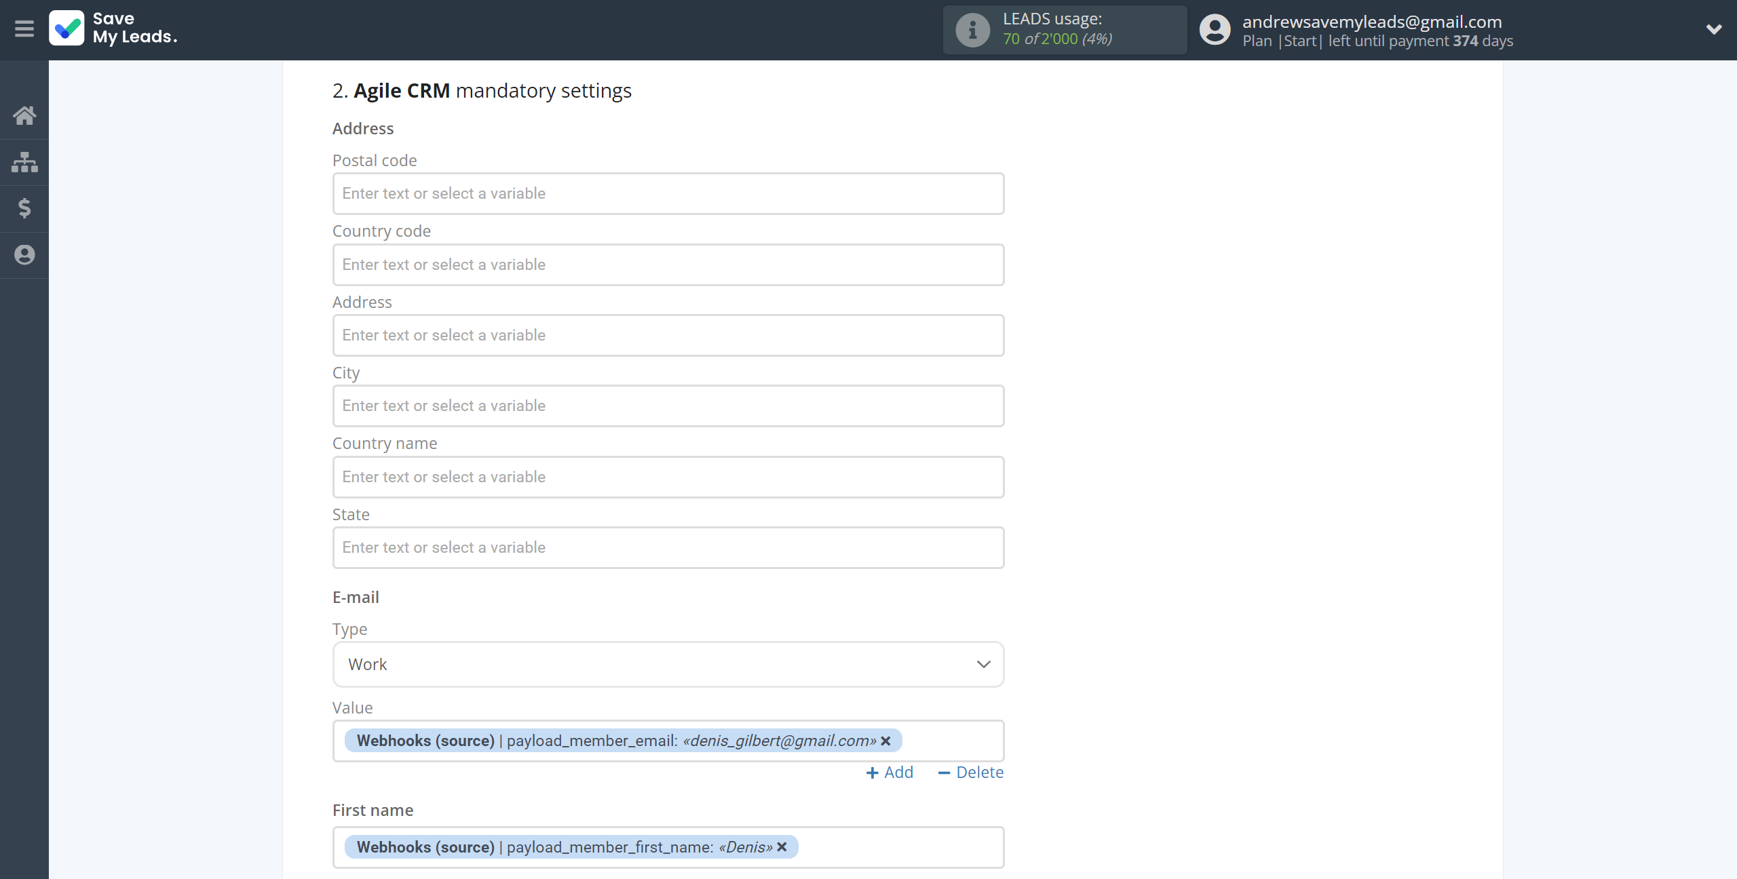Screen dimensions: 1737x879
Task: Click the State input field
Action: pyautogui.click(x=668, y=548)
